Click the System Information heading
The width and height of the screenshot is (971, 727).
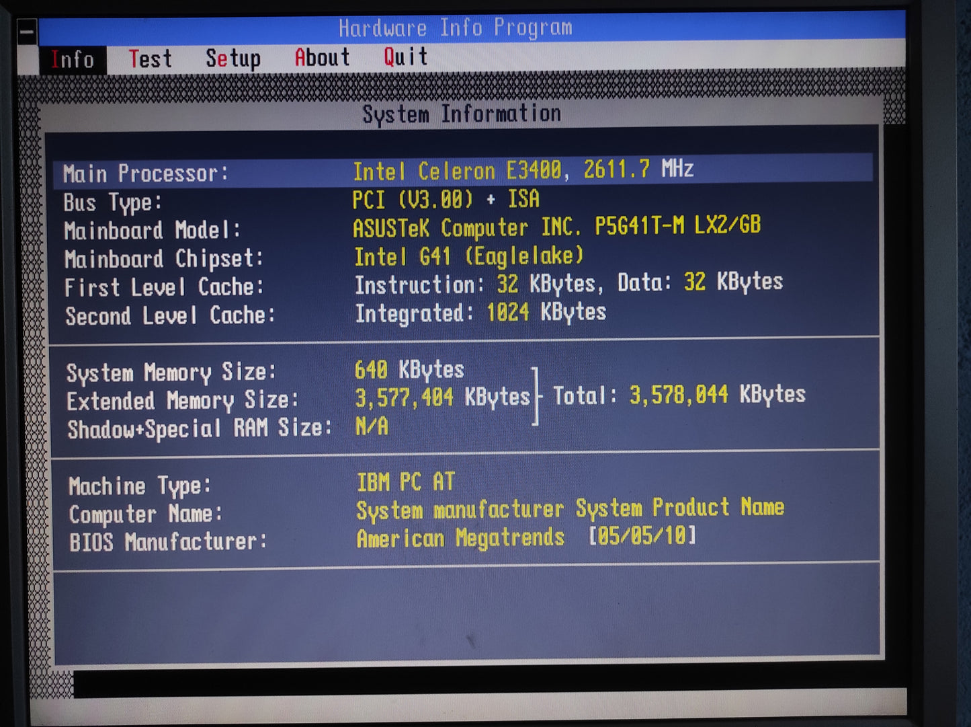click(x=461, y=113)
